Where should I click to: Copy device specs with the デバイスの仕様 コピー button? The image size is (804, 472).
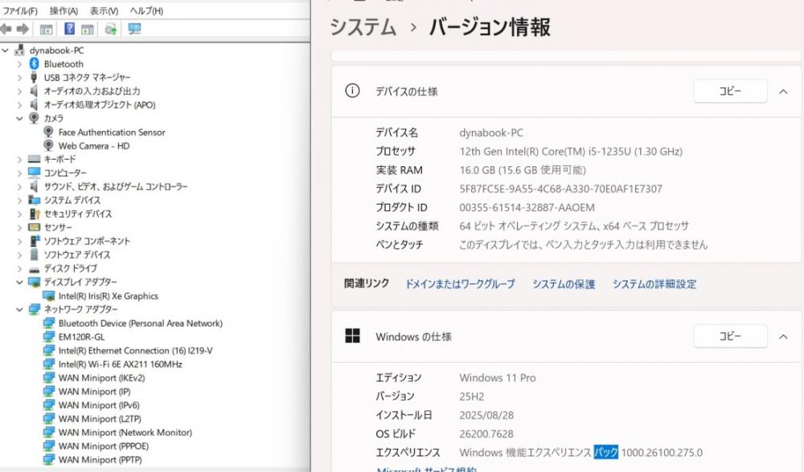pos(730,92)
